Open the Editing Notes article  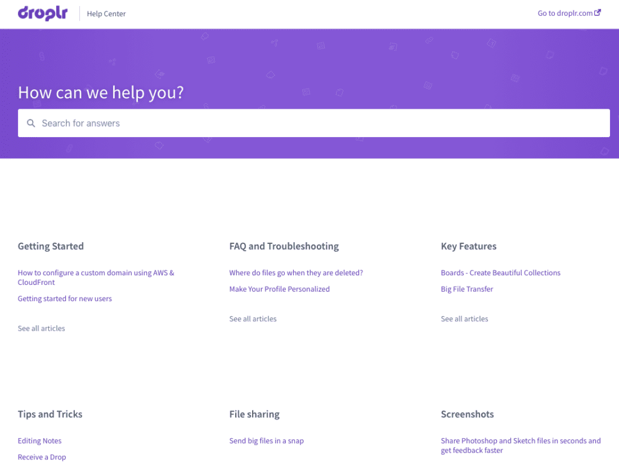click(x=40, y=441)
